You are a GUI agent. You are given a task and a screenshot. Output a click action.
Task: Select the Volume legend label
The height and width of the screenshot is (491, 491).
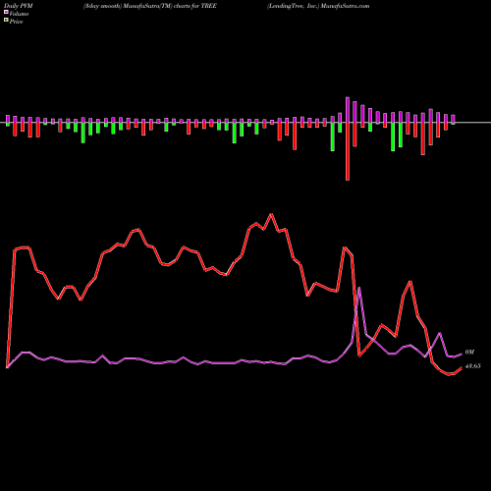(x=19, y=14)
